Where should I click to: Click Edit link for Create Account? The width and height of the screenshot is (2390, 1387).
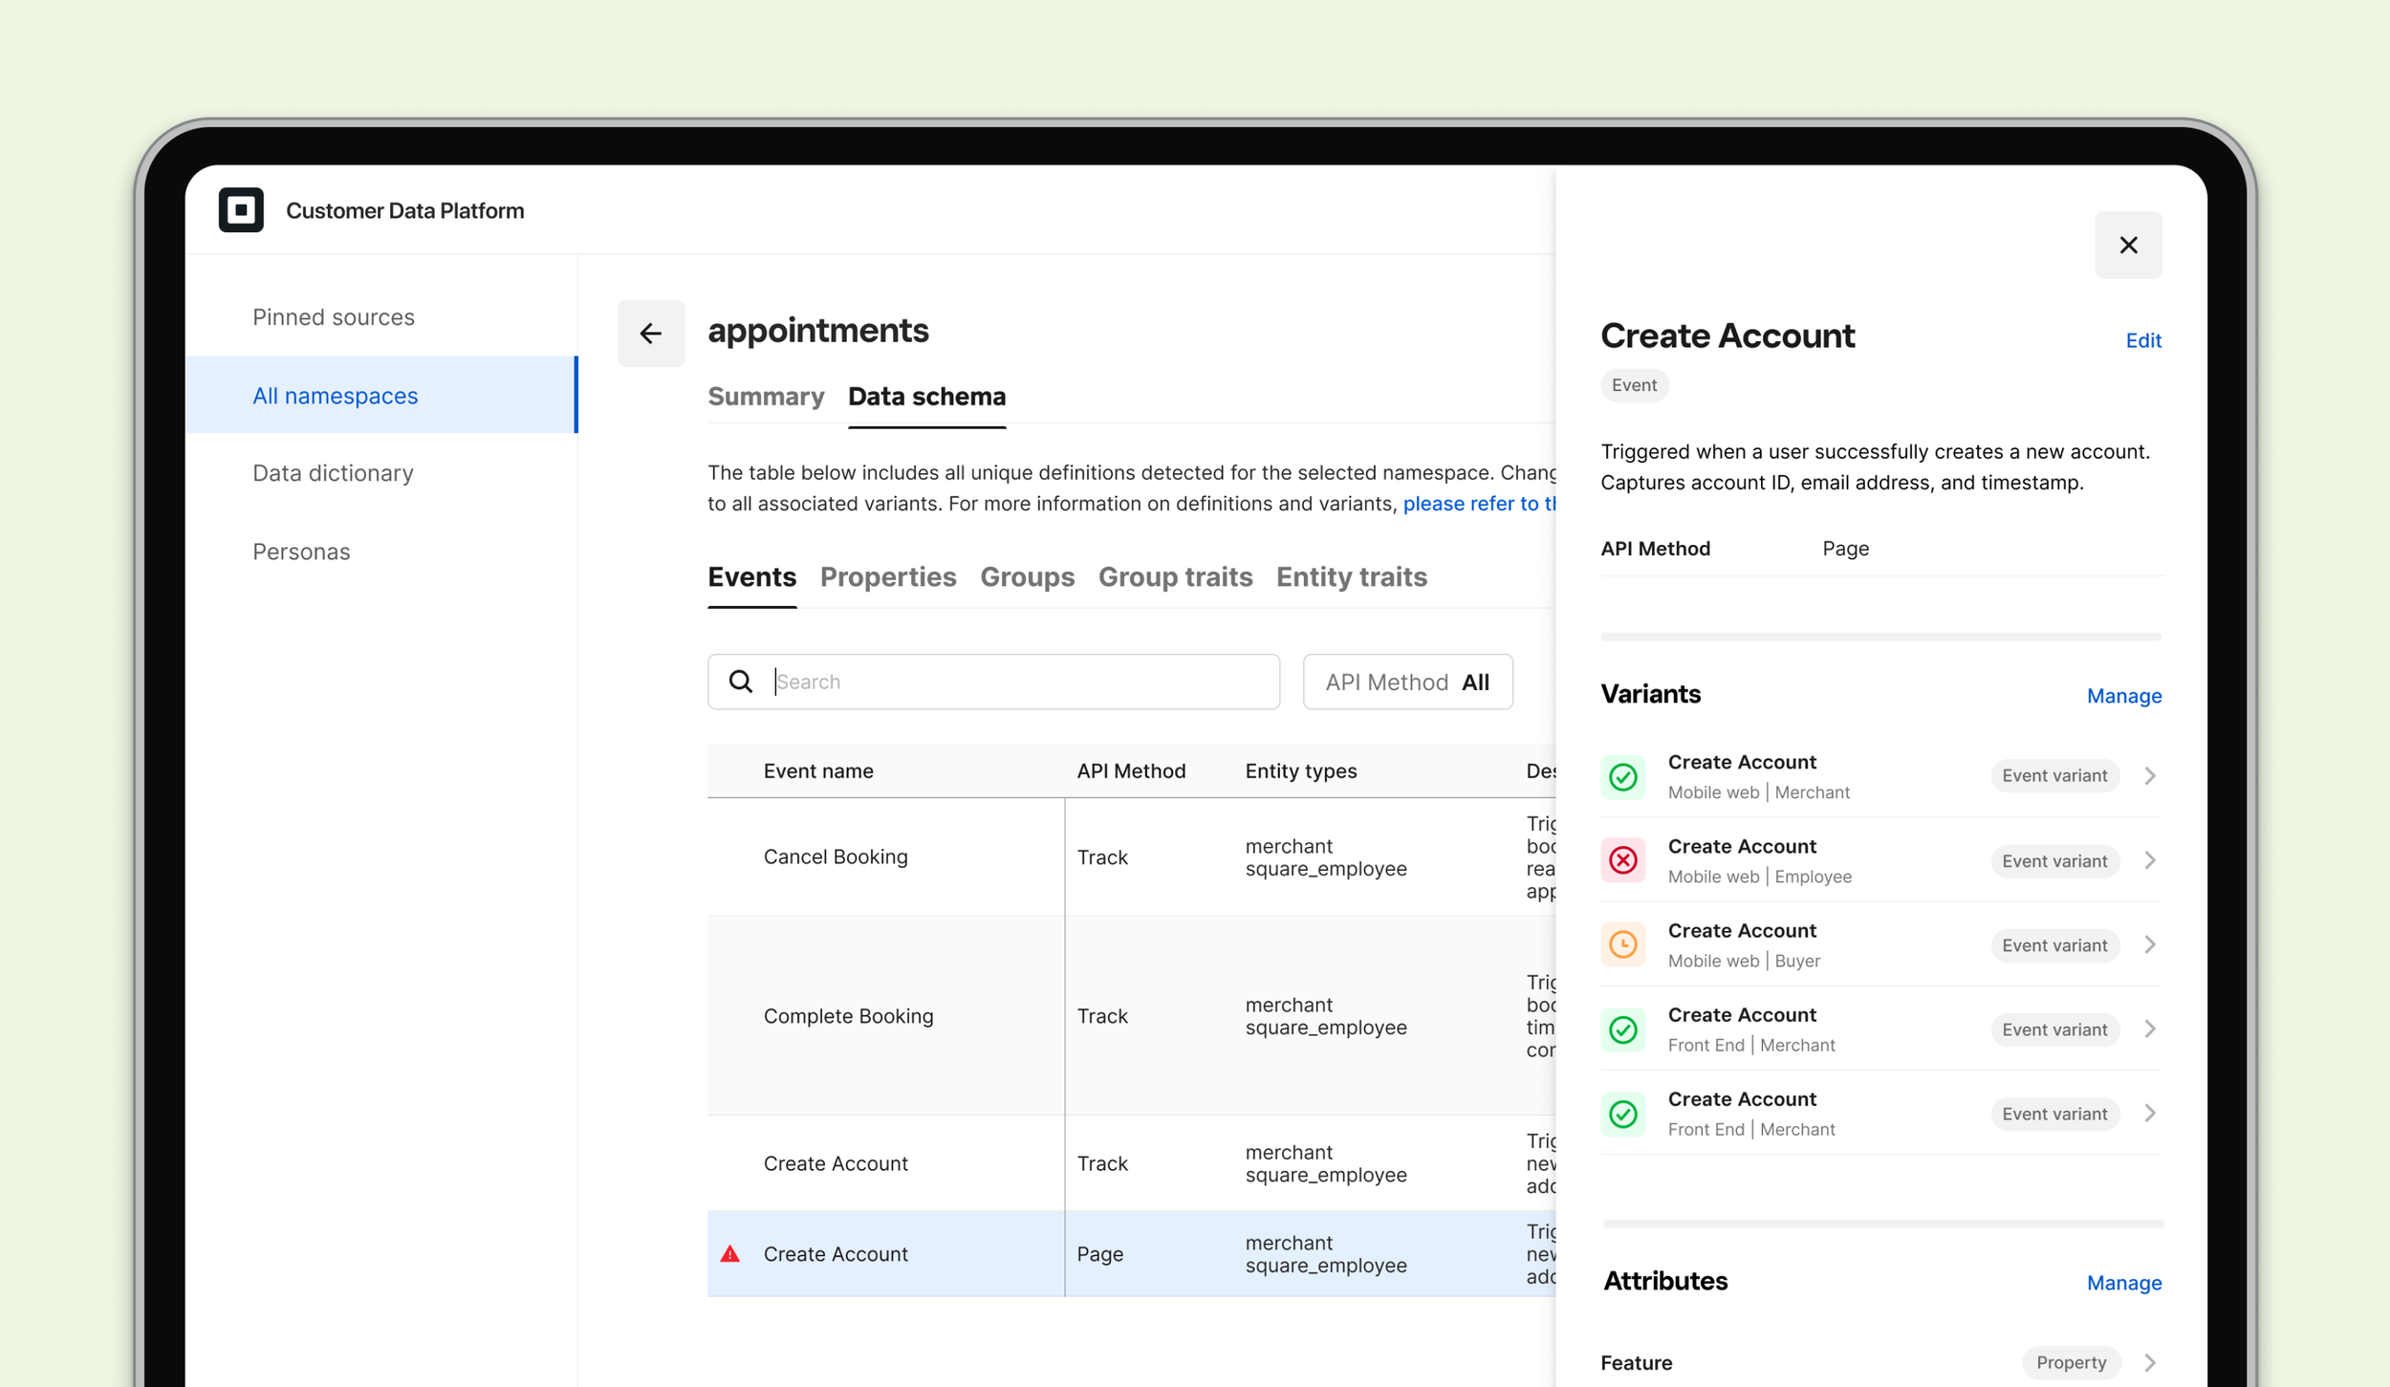[2142, 341]
